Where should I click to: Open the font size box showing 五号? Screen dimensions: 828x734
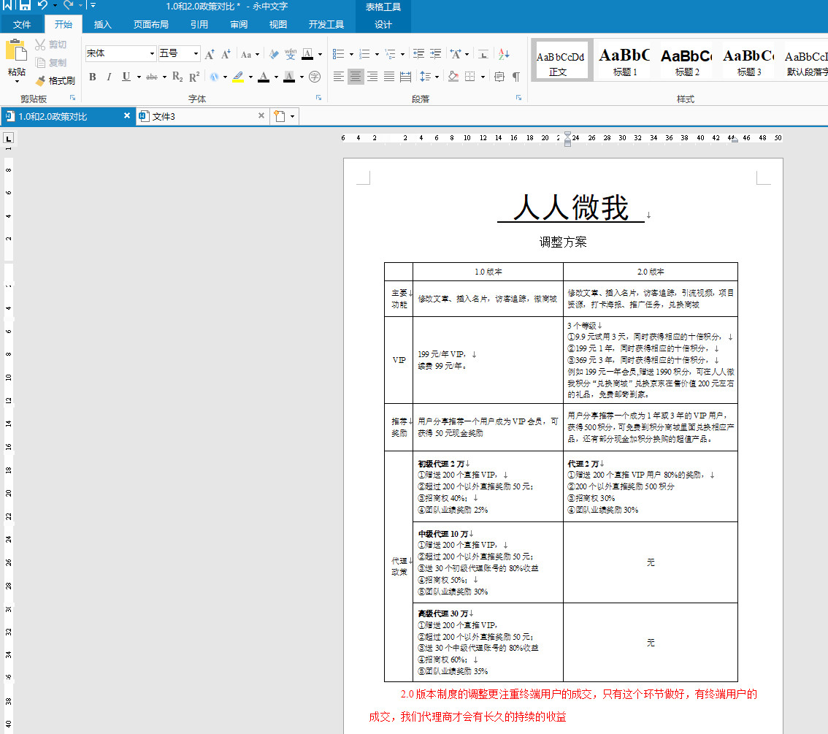click(179, 53)
